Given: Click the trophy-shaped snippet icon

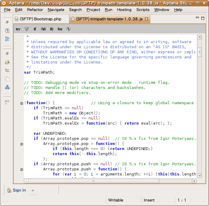Looking at the screenshot, I should click(27, 29).
